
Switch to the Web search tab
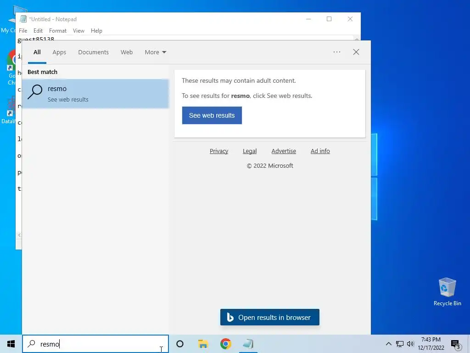[x=127, y=52]
